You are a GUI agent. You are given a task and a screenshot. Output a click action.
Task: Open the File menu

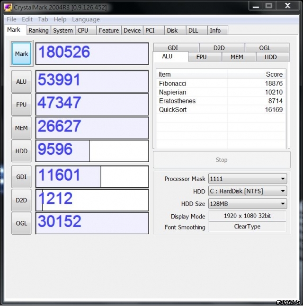[11, 19]
